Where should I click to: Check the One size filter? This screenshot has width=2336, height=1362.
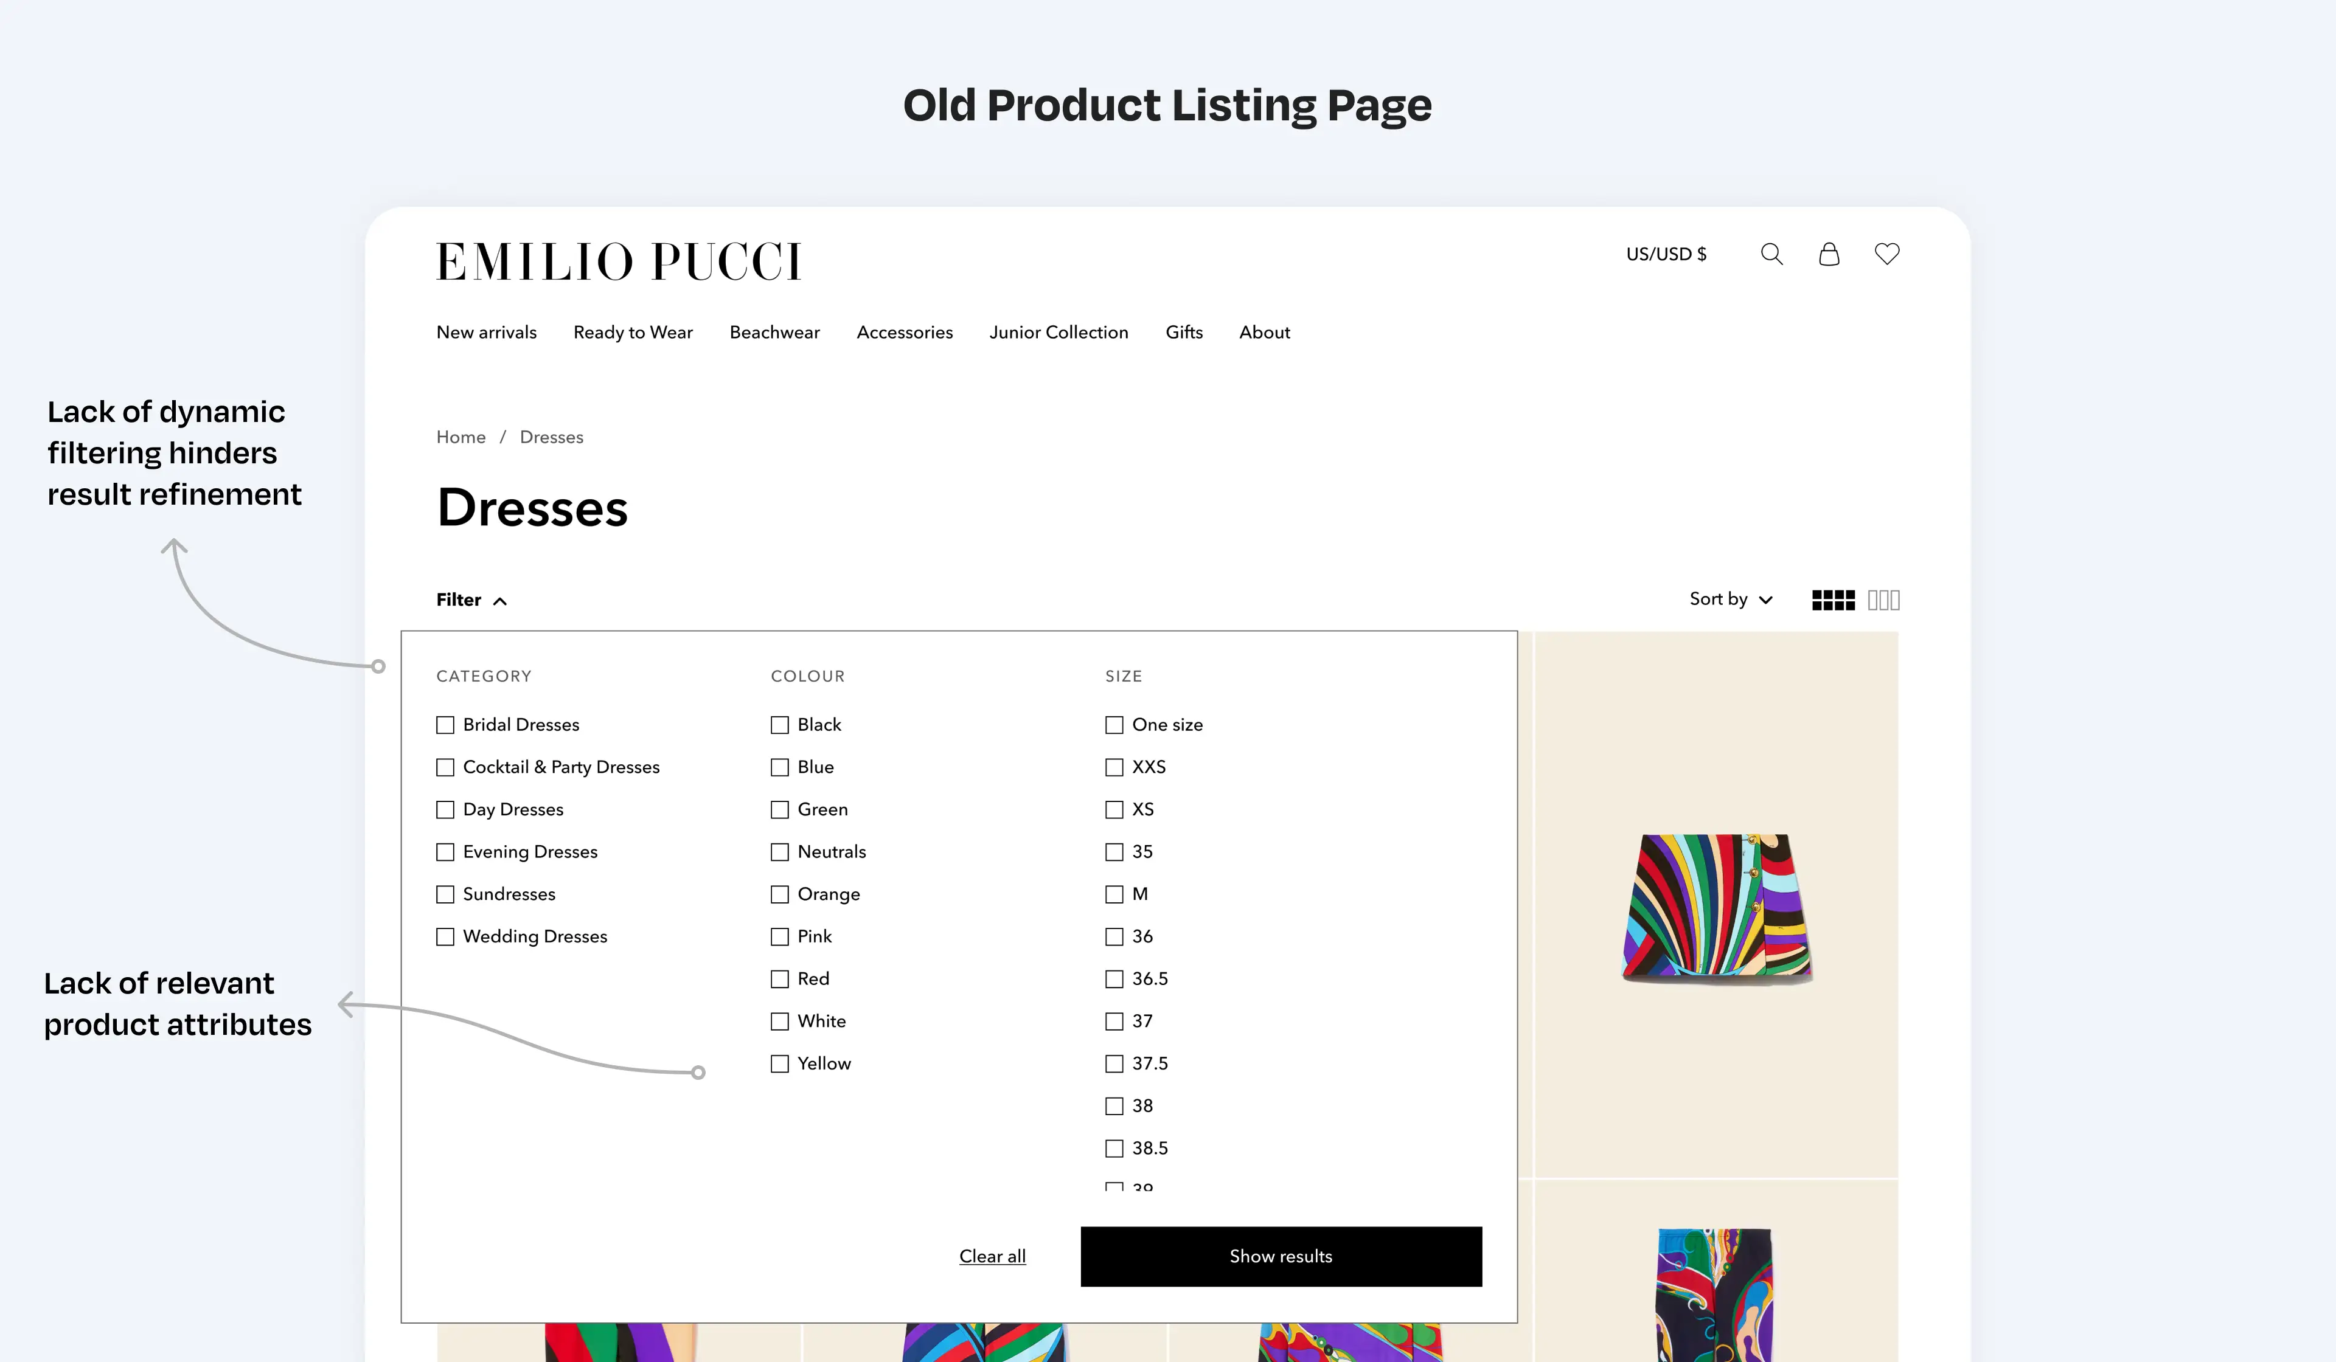pyautogui.click(x=1113, y=725)
